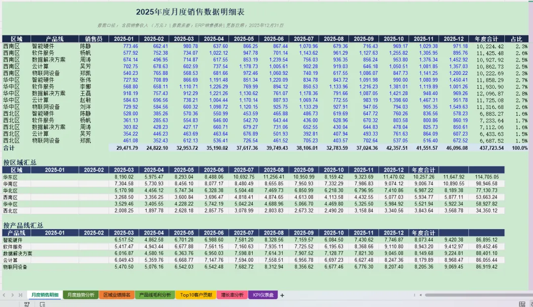
Task: Select the 2025-06 header in the top table
Action: [273, 39]
